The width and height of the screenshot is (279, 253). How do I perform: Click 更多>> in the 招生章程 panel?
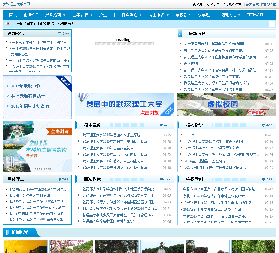tap(165, 125)
